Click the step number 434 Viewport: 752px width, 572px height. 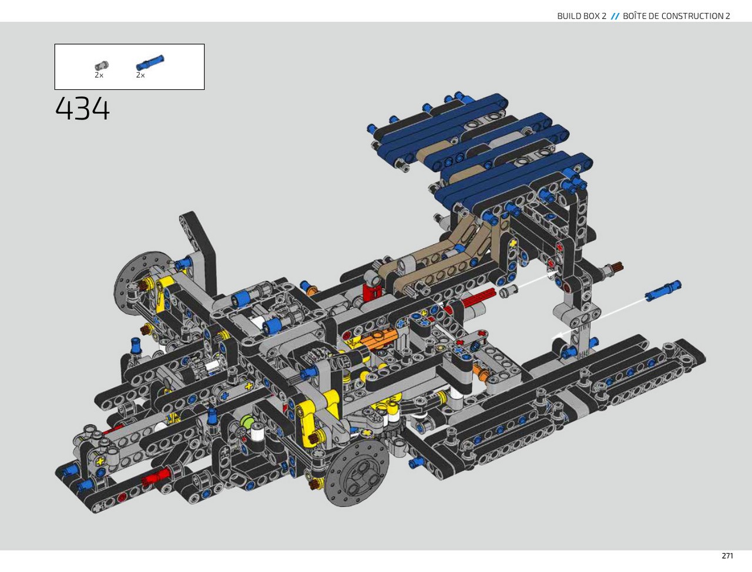click(x=82, y=109)
